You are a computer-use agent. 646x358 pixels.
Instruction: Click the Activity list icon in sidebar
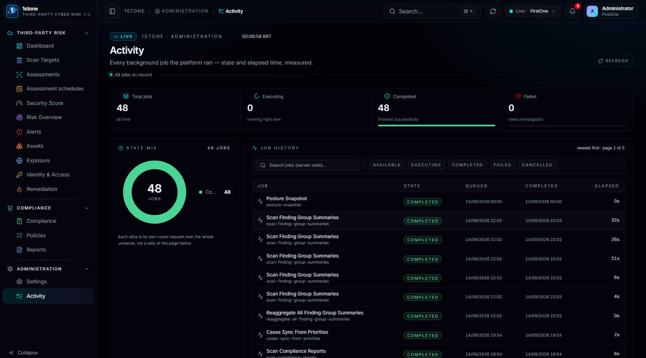click(19, 296)
